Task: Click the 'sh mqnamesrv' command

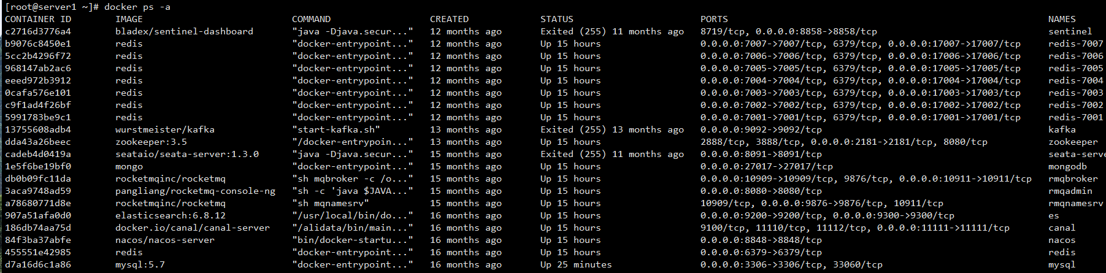Action: (x=331, y=203)
